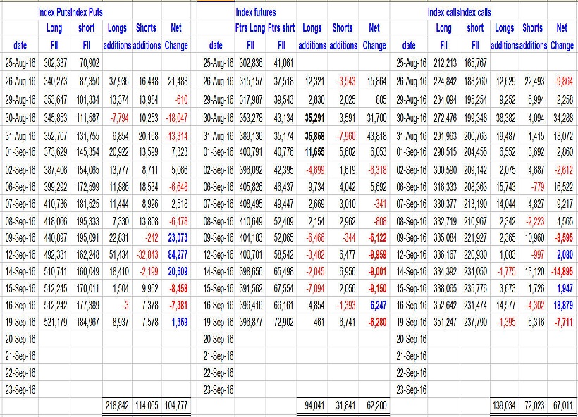Click the futures longs total 94,041

click(x=312, y=406)
